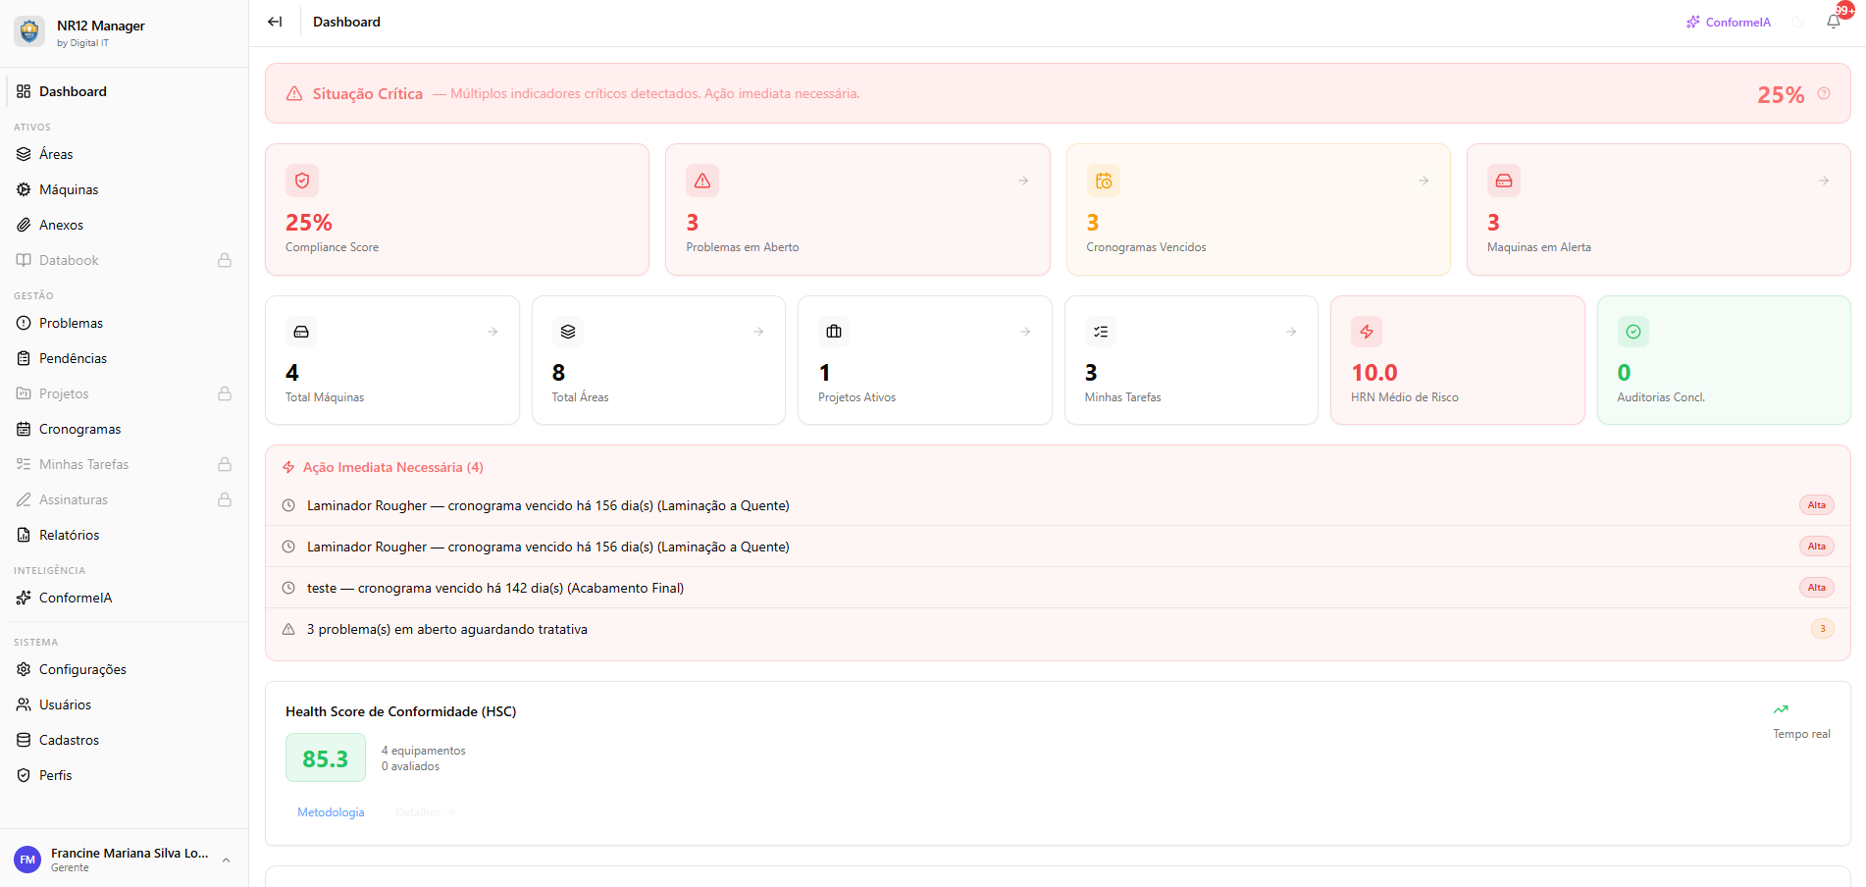Click the lock icon next to Databook
The height and width of the screenshot is (887, 1866).
225,260
